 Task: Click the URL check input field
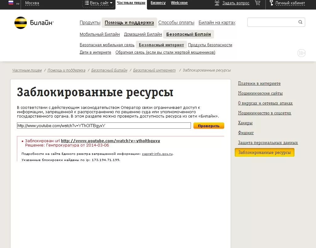pos(104,126)
